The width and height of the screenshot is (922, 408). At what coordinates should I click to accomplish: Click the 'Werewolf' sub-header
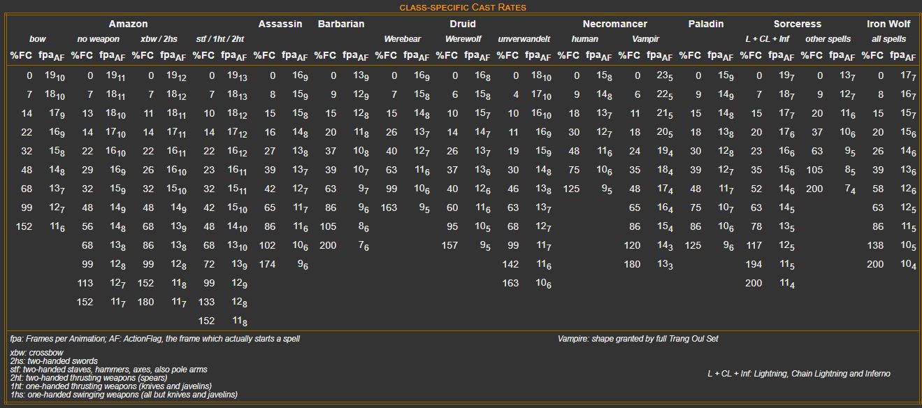[463, 39]
